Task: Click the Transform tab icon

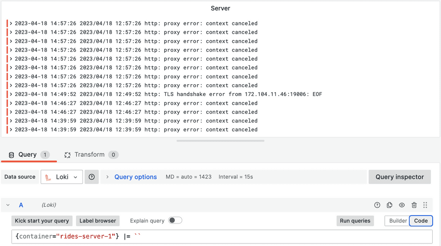Action: (68, 155)
